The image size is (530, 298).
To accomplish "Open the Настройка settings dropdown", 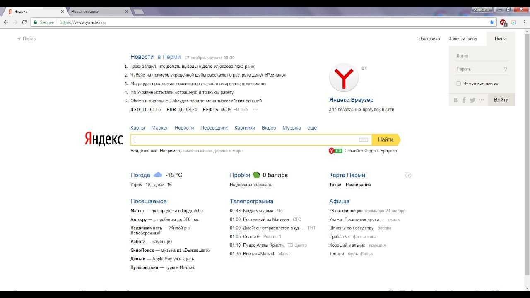I will [429, 38].
